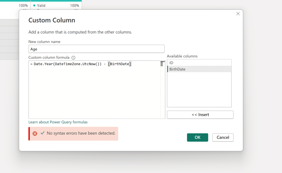Image resolution: width=282 pixels, height=173 pixels.
Task: Grab the formula box scrollbar thumb
Action: [x=162, y=64]
